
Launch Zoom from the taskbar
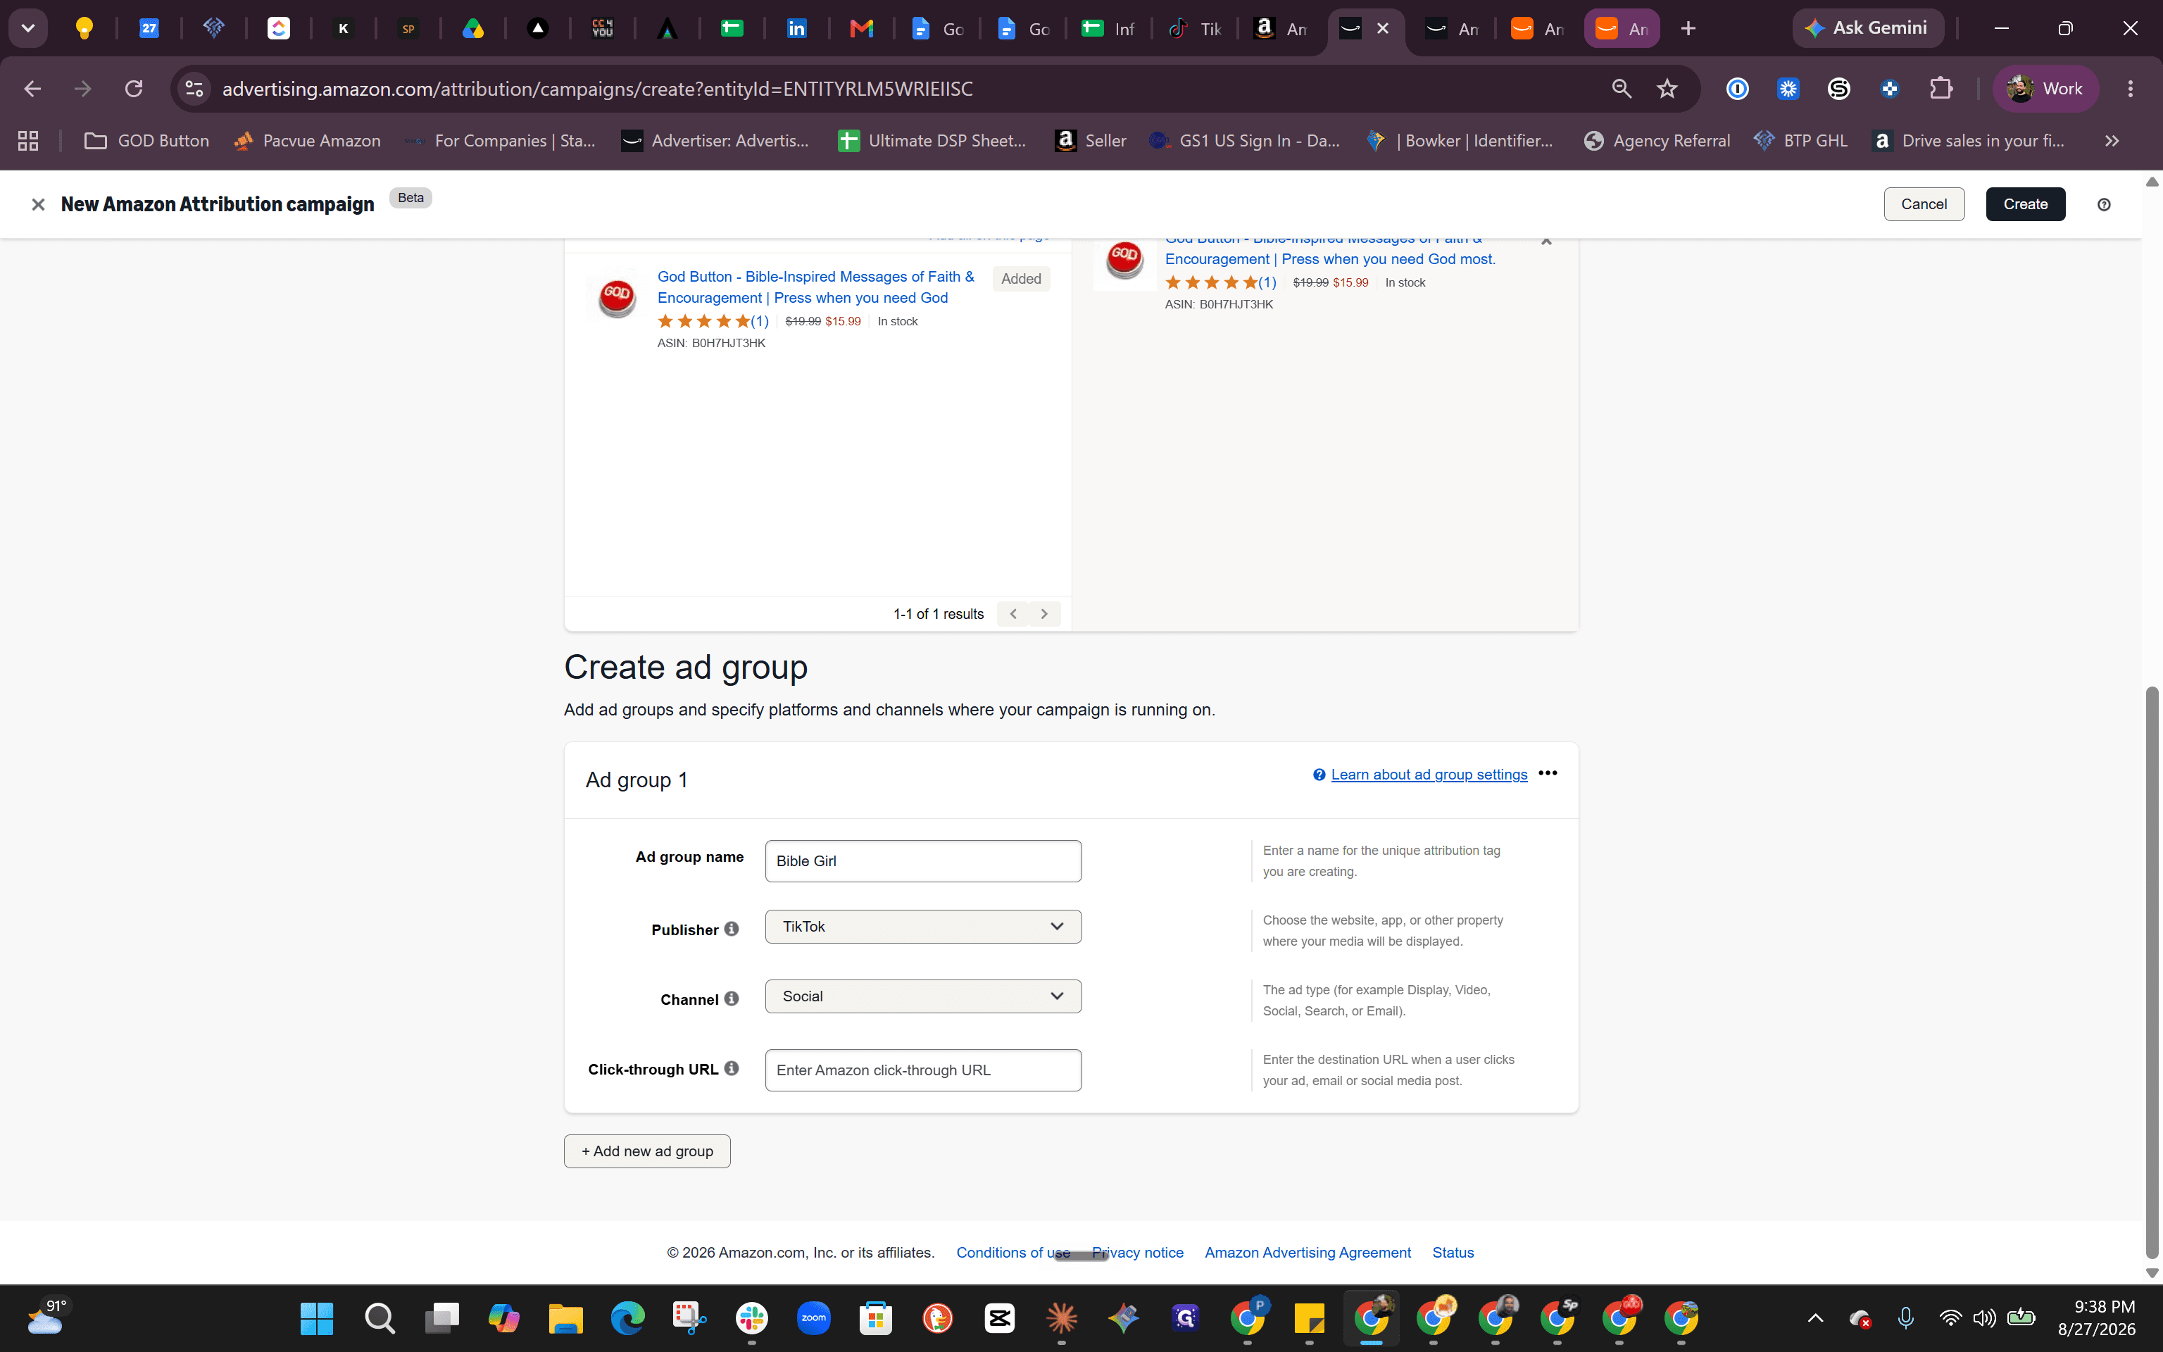pyautogui.click(x=813, y=1318)
